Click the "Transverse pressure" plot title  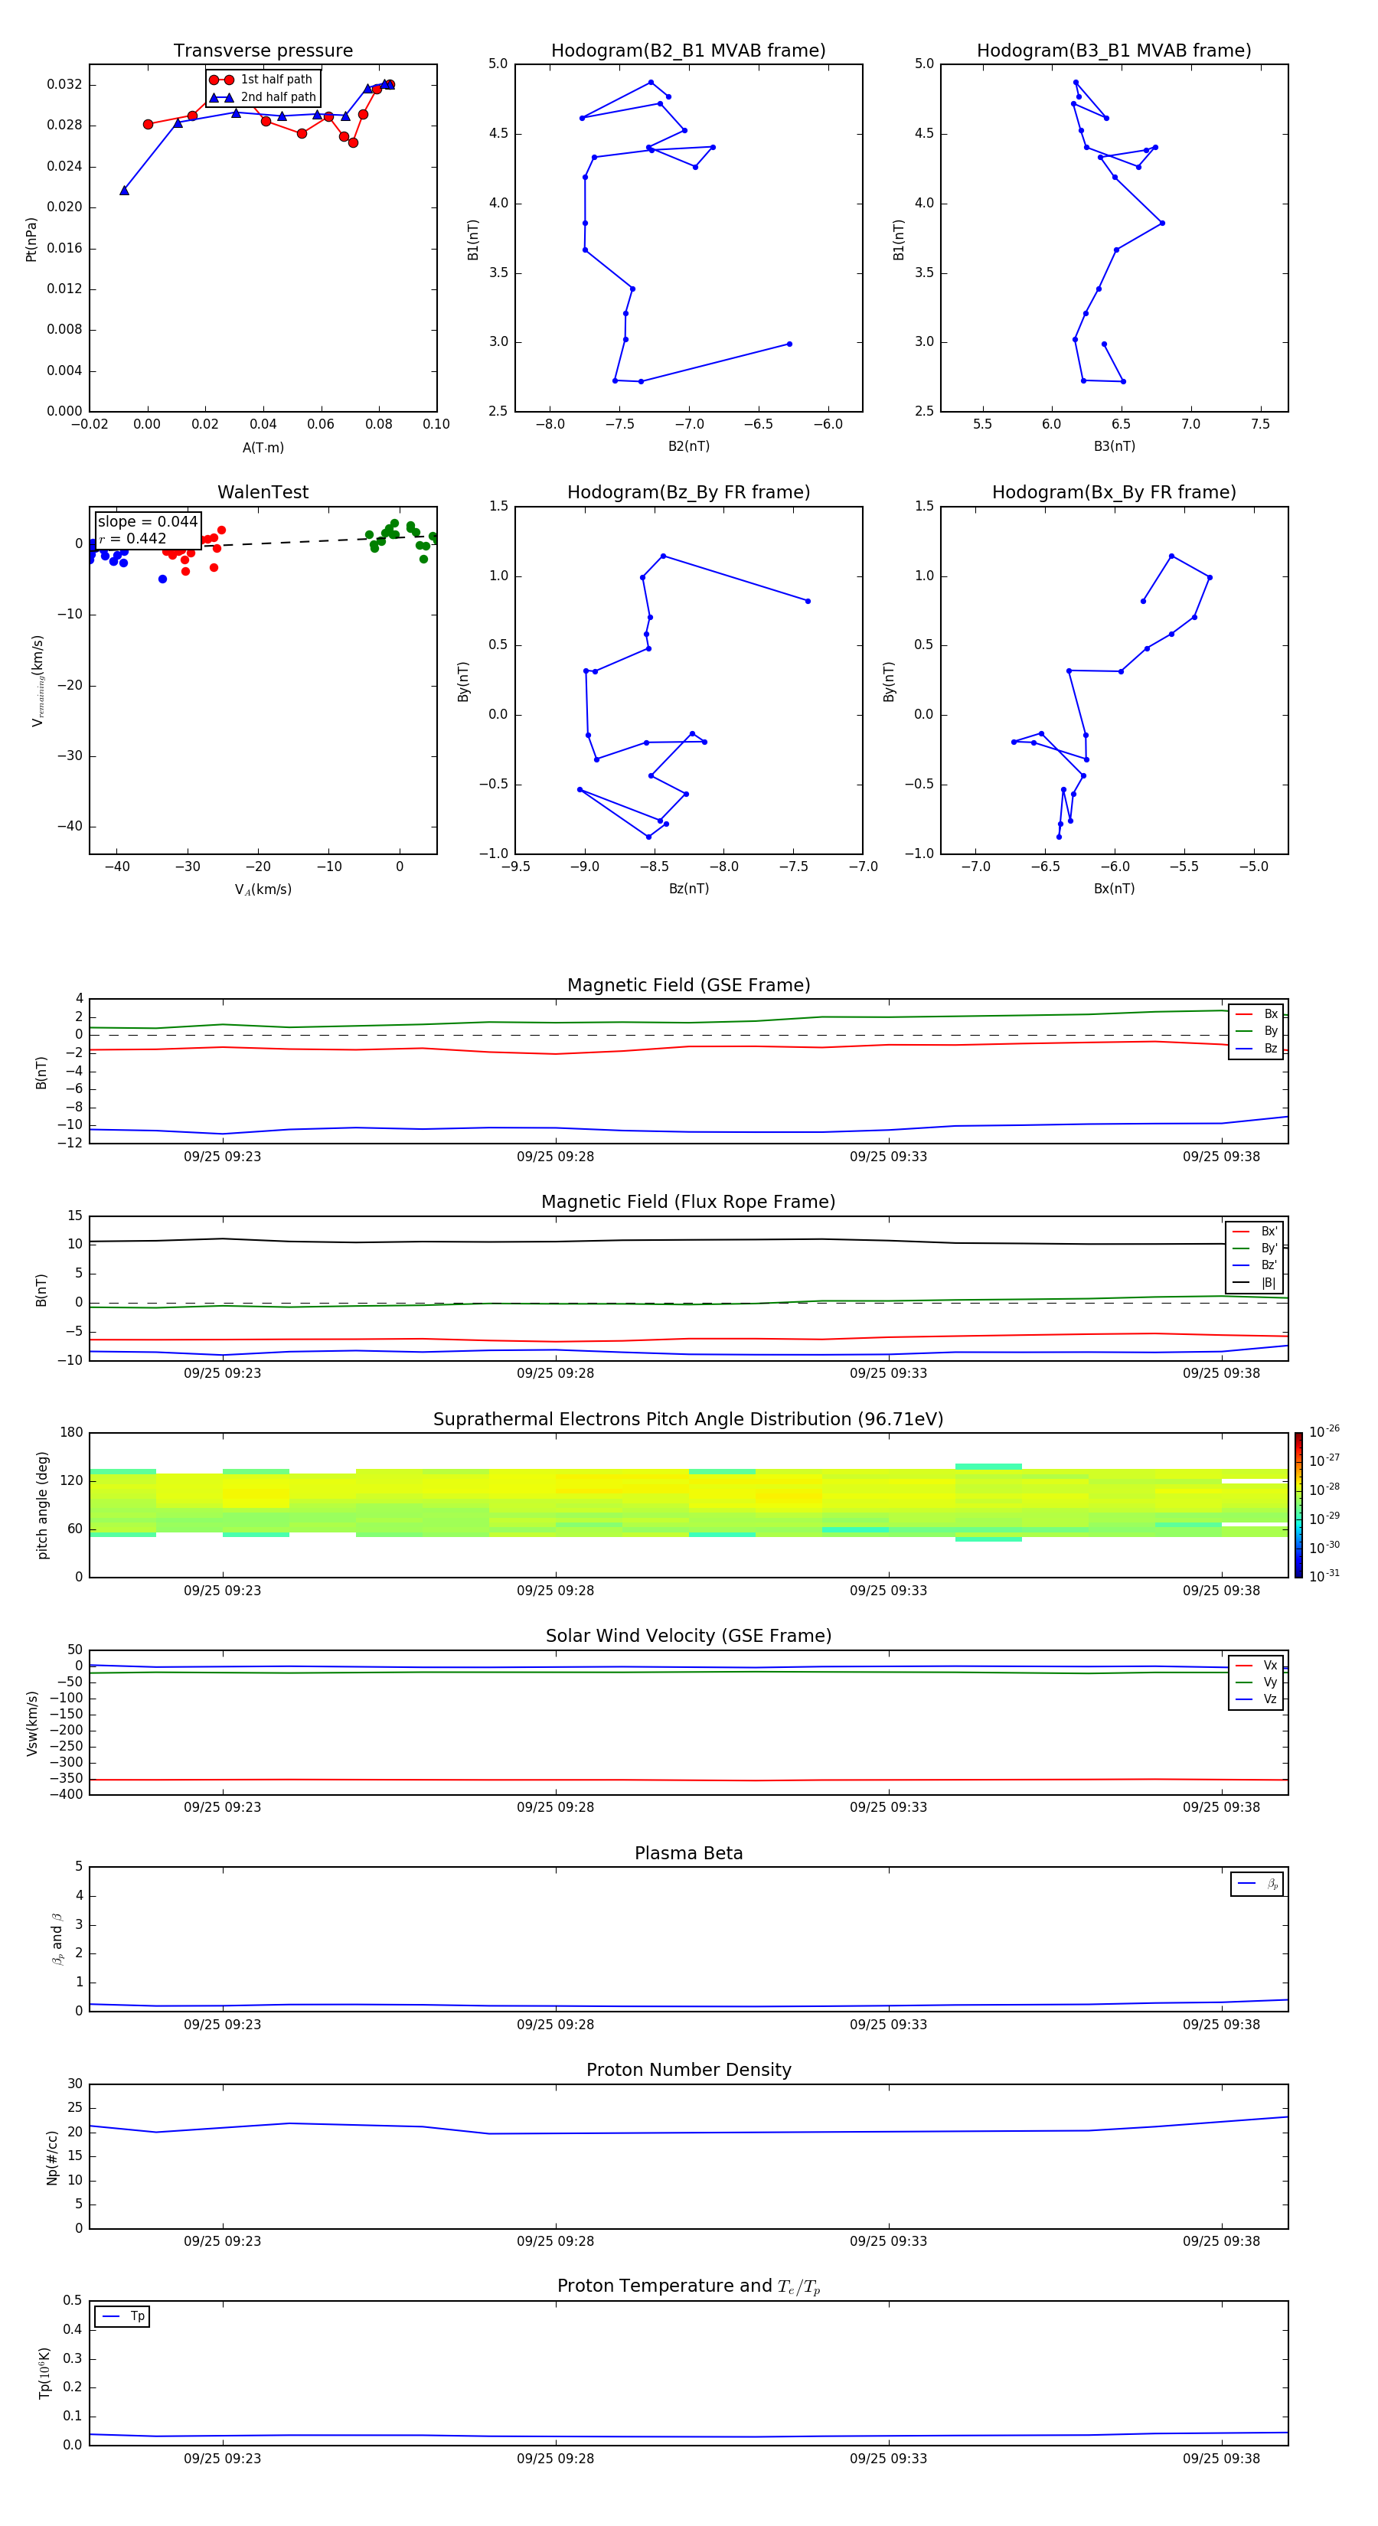[263, 51]
